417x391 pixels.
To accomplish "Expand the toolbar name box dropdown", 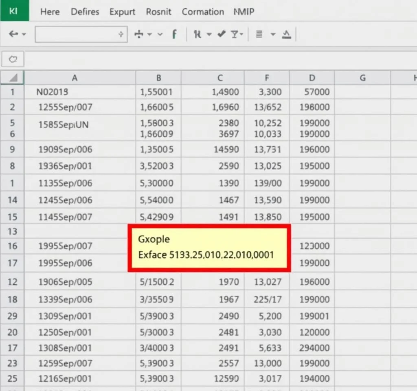I will (121, 35).
